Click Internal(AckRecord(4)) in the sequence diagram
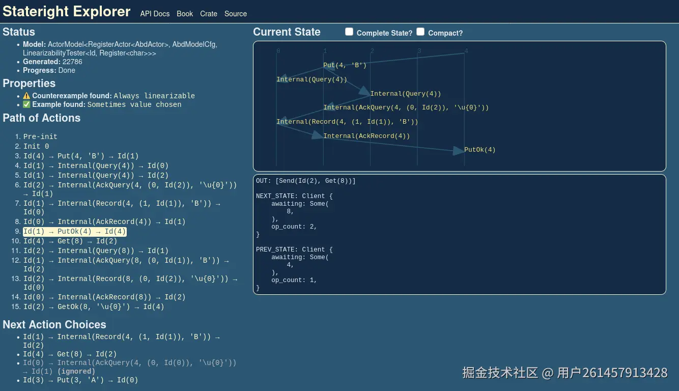Image resolution: width=679 pixels, height=391 pixels. tap(366, 136)
